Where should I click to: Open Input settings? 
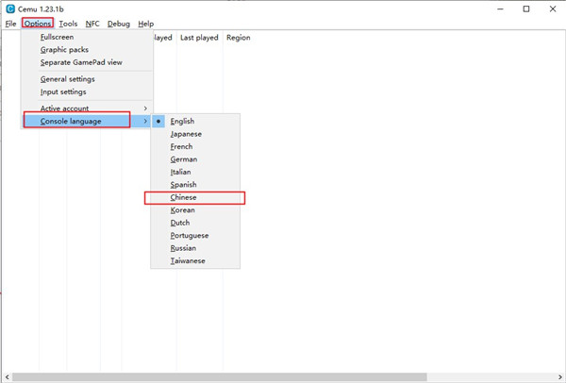(x=62, y=92)
